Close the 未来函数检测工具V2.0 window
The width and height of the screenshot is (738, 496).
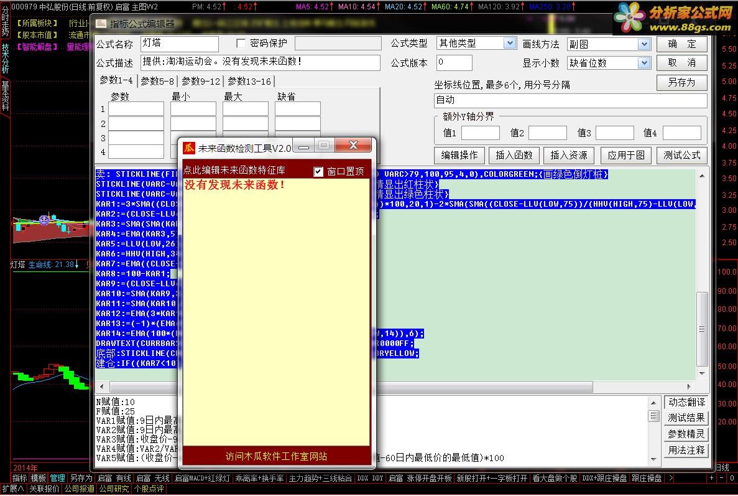(354, 145)
